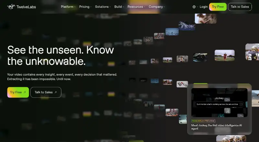The image size is (259, 142).
Task: Click the lipstick product thumbnail
Action: click(182, 84)
